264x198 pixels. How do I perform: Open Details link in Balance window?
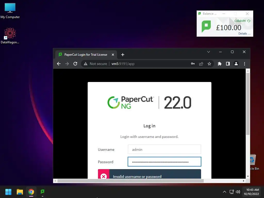tap(244, 34)
